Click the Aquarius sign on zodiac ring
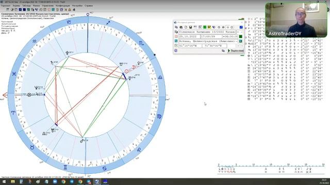The width and height of the screenshot is (330, 185). click(x=35, y=41)
